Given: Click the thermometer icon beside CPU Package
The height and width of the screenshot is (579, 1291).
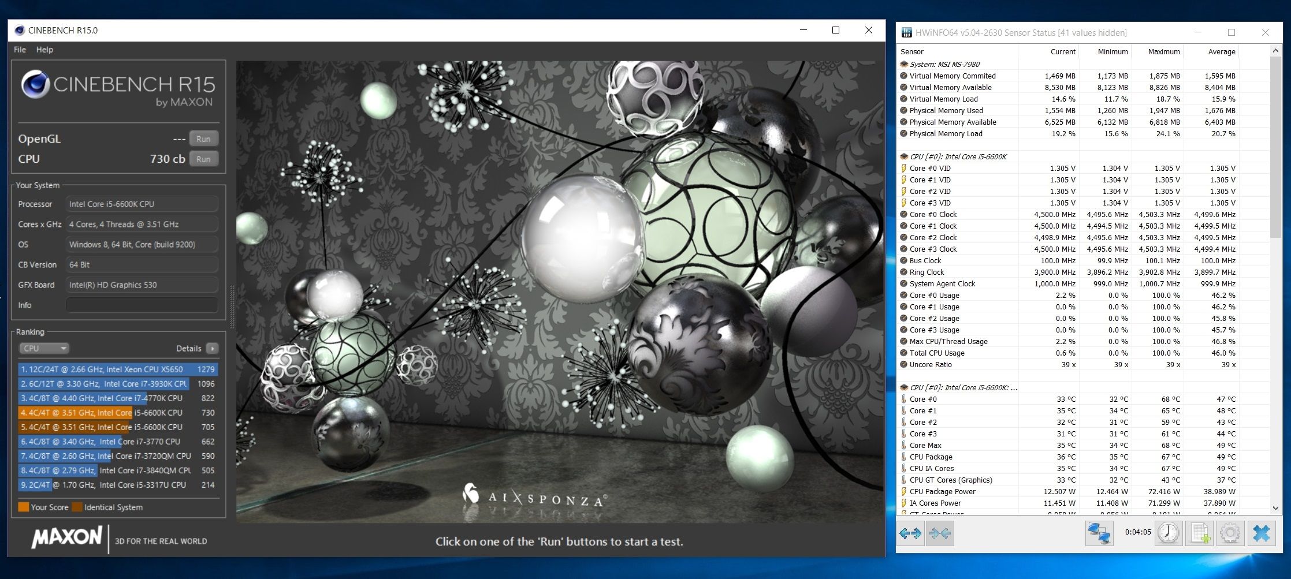Looking at the screenshot, I should click(x=904, y=457).
